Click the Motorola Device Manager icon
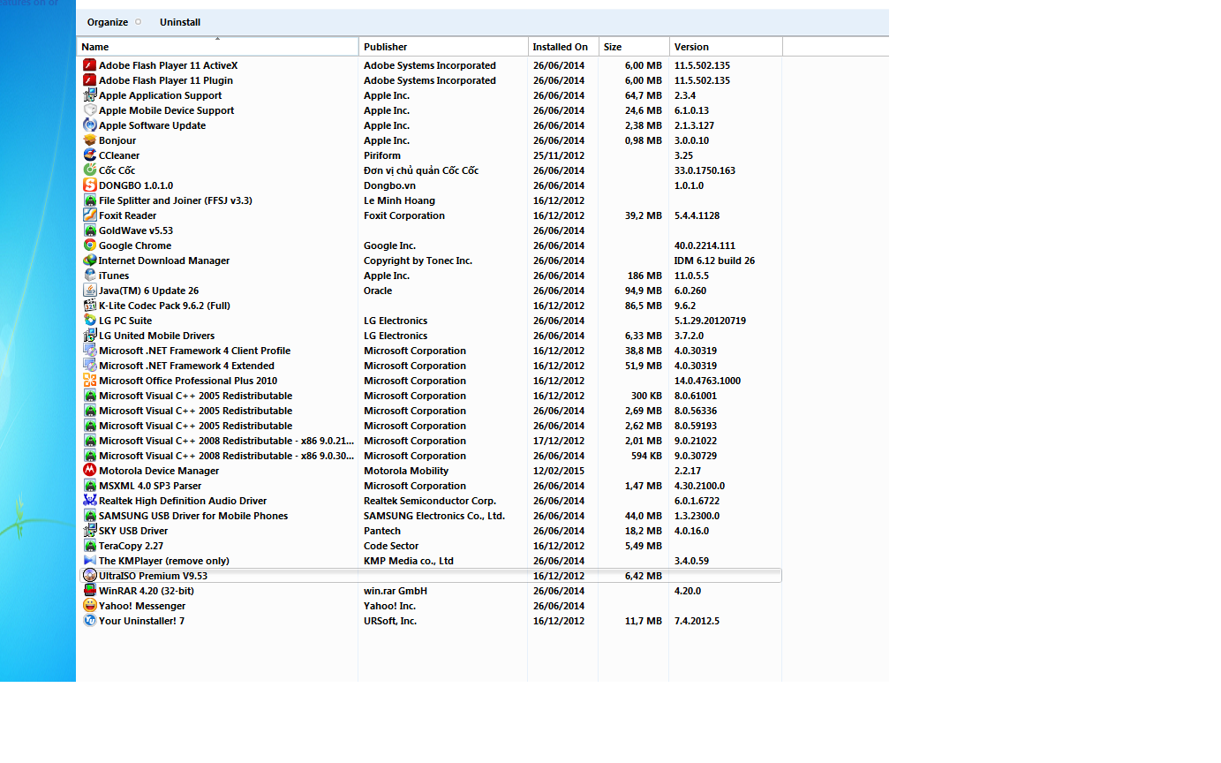 (89, 471)
